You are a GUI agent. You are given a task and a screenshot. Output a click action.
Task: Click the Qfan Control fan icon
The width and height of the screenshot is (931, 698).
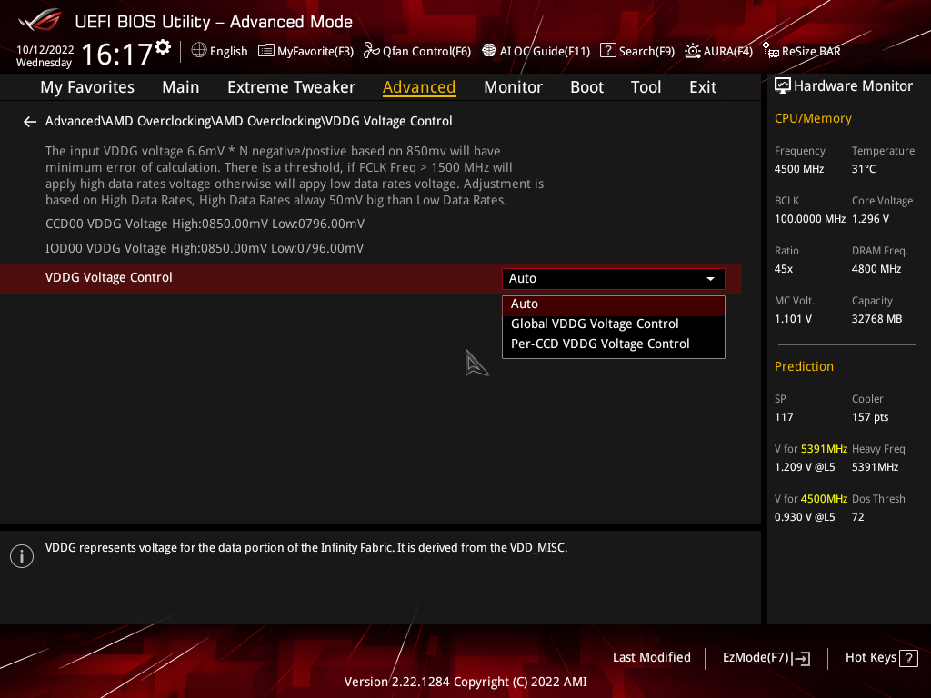371,51
